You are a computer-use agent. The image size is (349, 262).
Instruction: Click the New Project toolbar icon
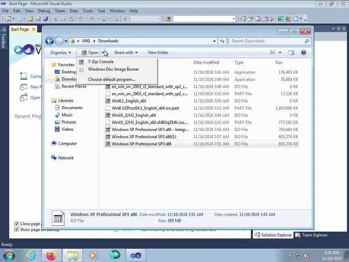[x=8, y=19]
